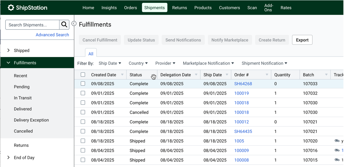Select checkbox for Complete order 100018
Image resolution: width=344 pixels, height=167 pixels.
pyautogui.click(x=83, y=103)
